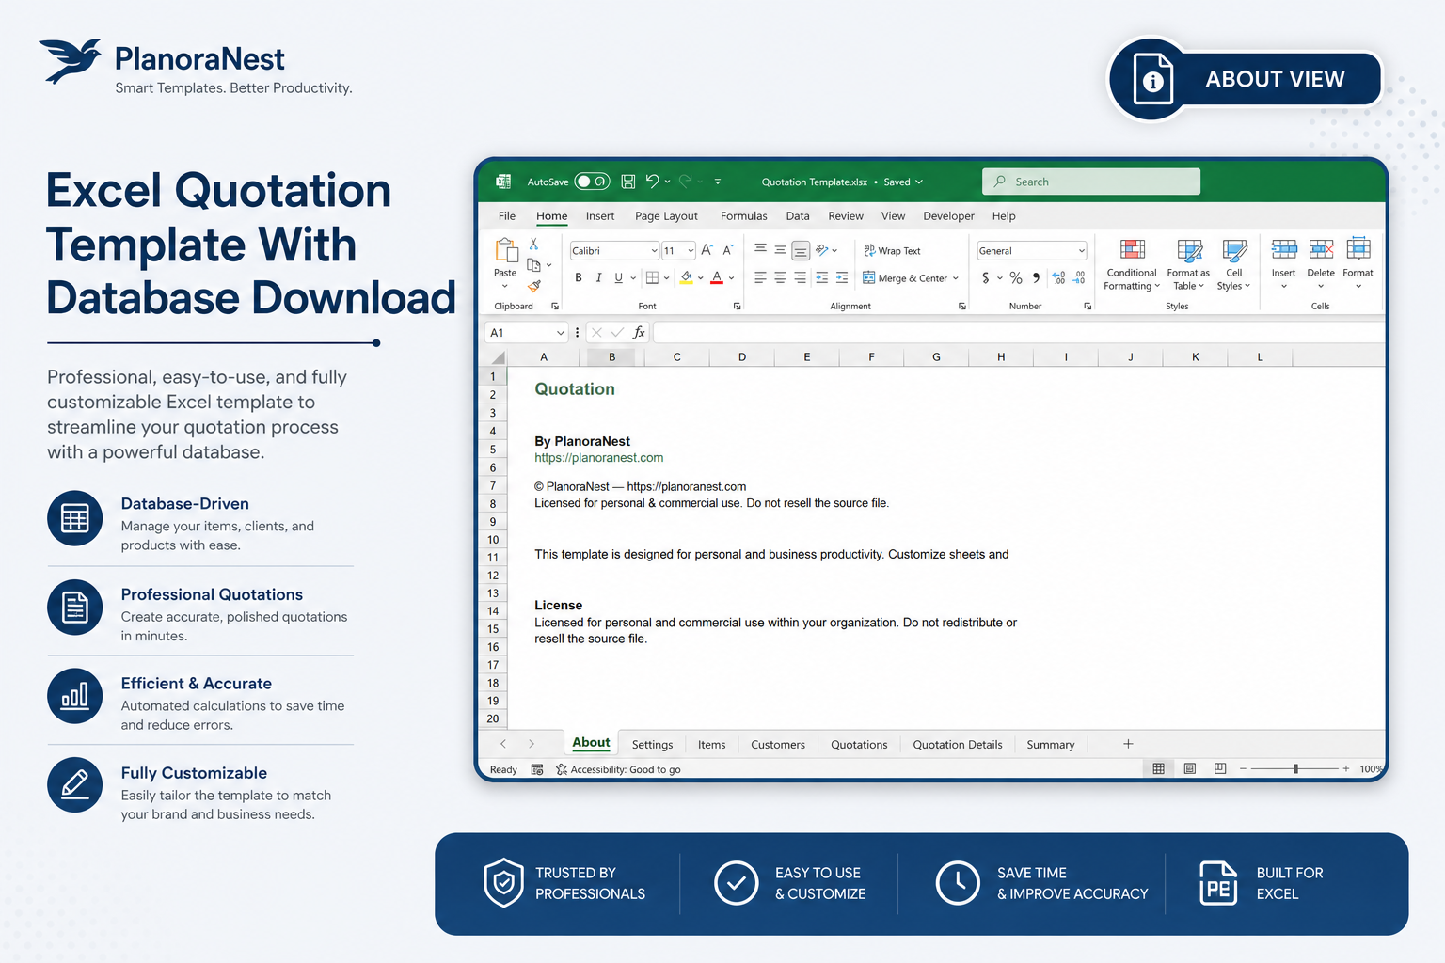Image resolution: width=1445 pixels, height=963 pixels.
Task: Click the red font color A
Action: 717,277
